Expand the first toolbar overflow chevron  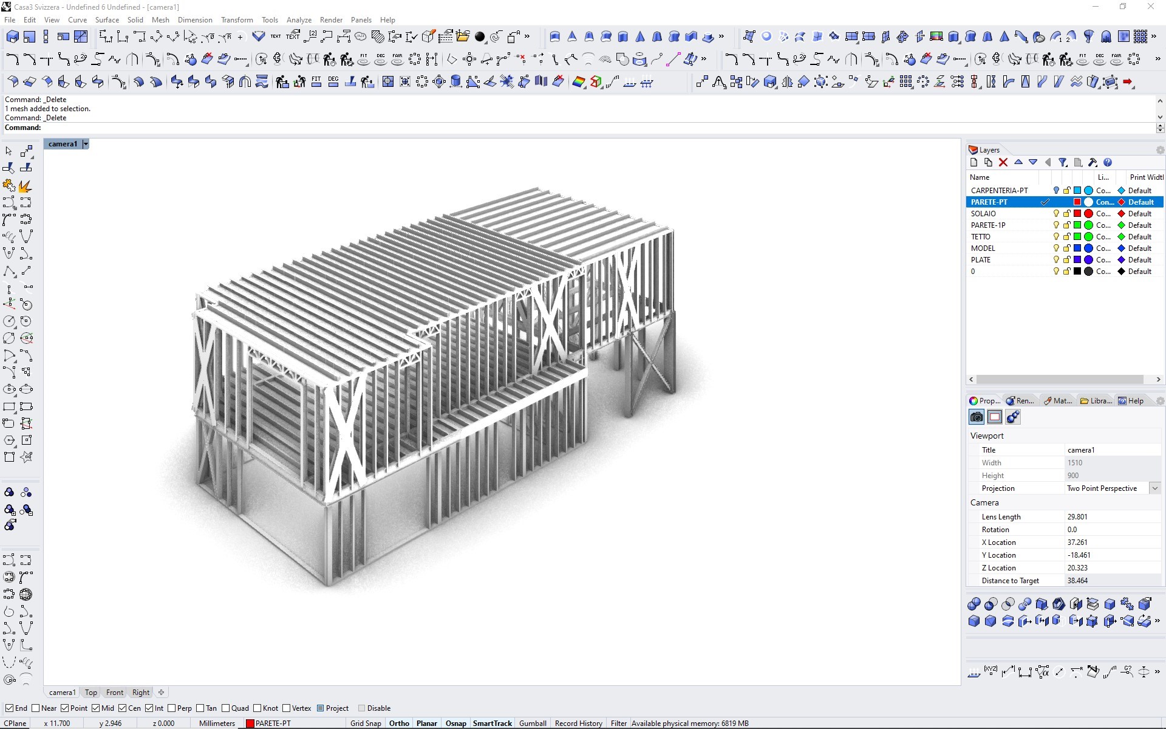click(x=527, y=37)
